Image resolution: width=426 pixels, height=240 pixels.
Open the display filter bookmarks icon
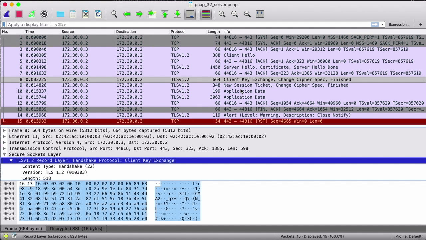pyautogui.click(x=4, y=24)
